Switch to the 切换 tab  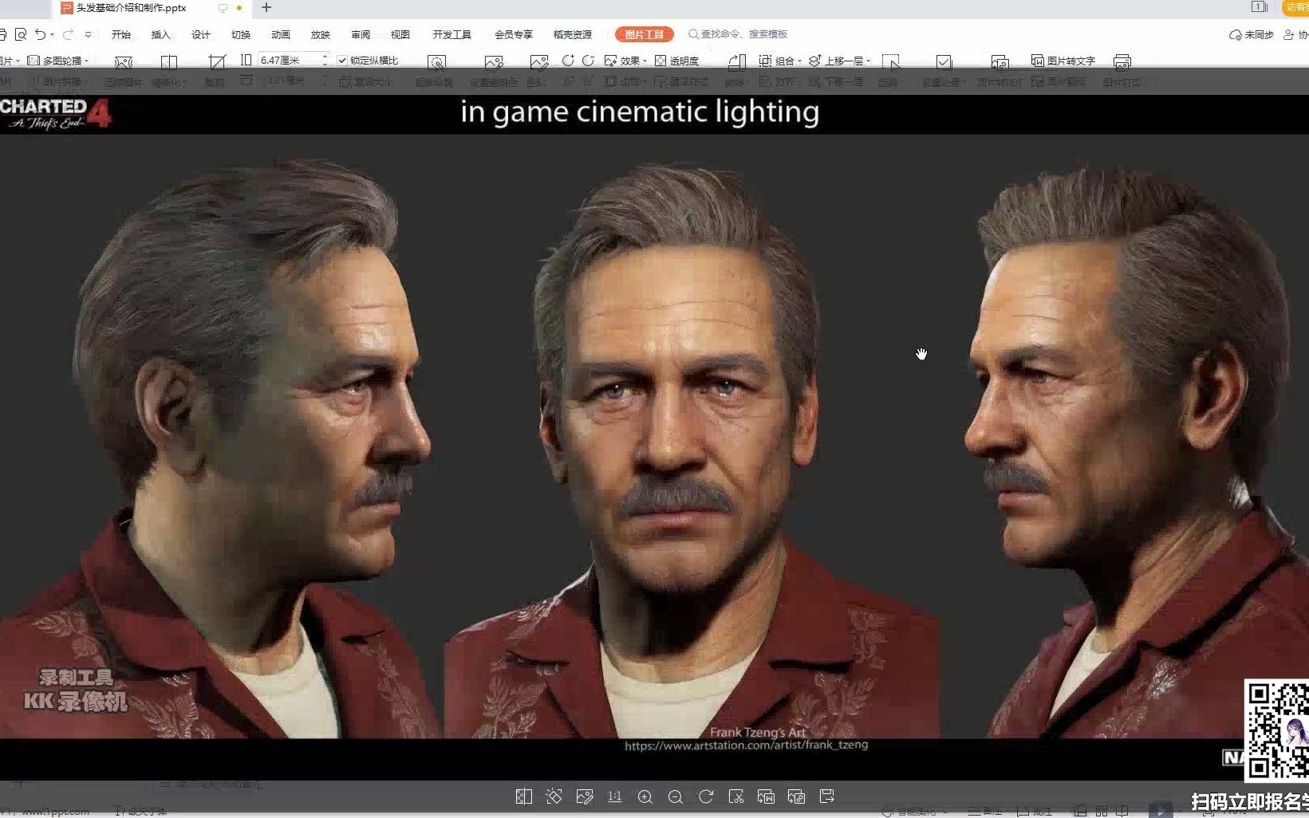tap(241, 34)
